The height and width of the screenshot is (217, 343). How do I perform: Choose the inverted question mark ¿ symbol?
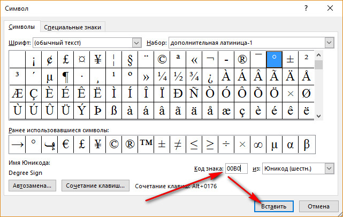point(210,76)
